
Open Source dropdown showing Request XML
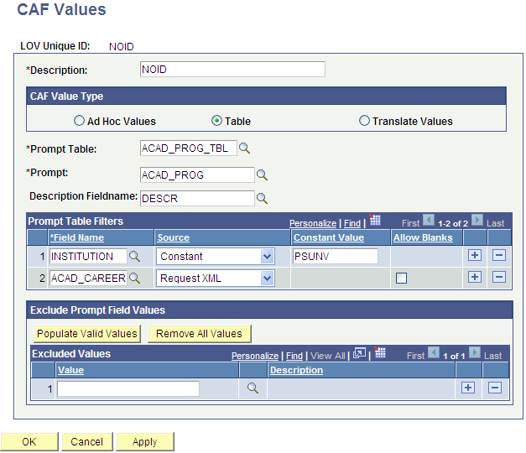tap(216, 279)
